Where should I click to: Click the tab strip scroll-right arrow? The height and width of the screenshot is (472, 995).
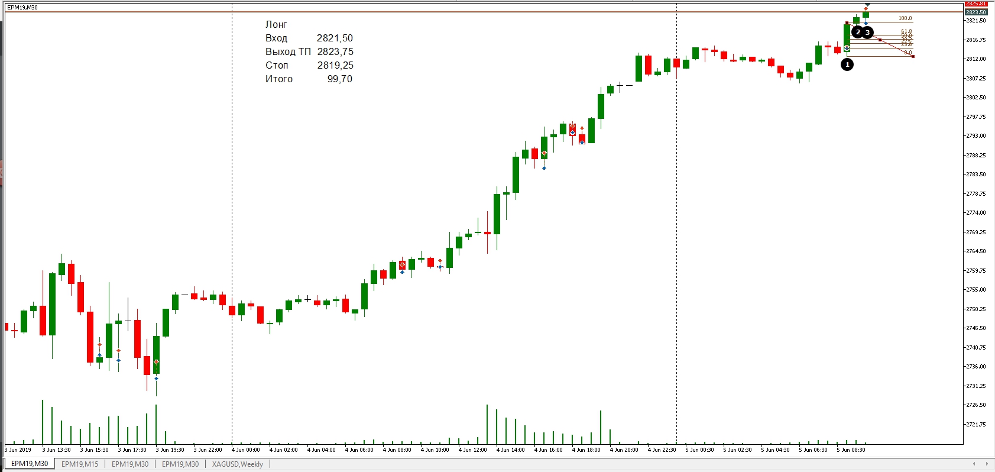(987, 464)
